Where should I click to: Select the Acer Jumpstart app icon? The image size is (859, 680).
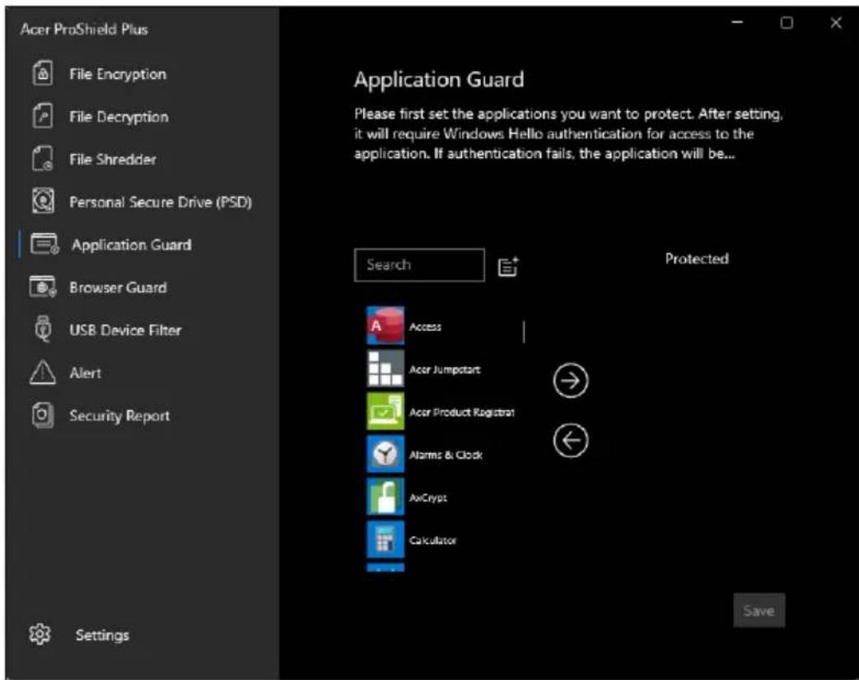coord(385,369)
